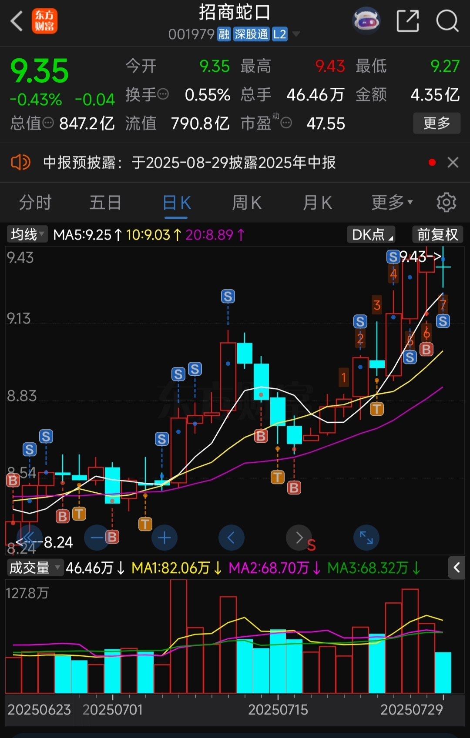Switch to the 五日 tab
The image size is (470, 738).
point(105,203)
